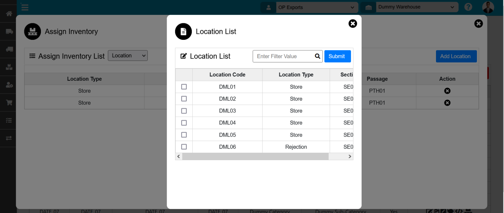
Task: Click Location Type header in Location List dialog
Action: coord(296,75)
